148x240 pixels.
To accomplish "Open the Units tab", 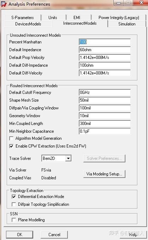I will click(53, 18).
